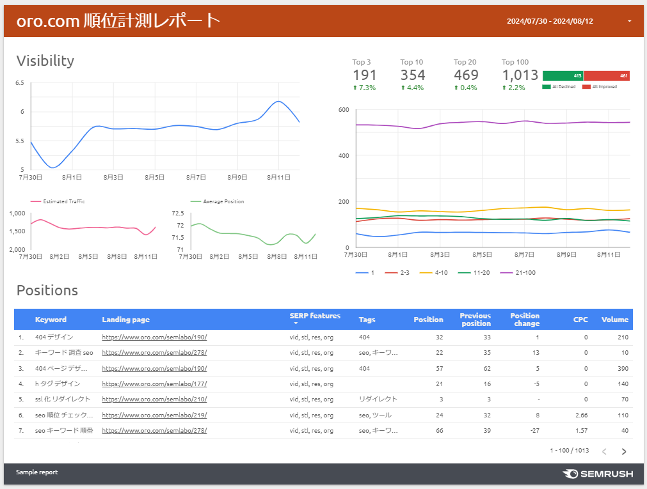
Task: Click the 2024/07/30 - 2024/08/12 date range
Action: pyautogui.click(x=550, y=21)
